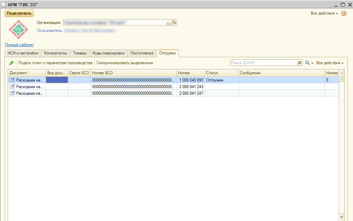Open the search magnifier dropdown in table toolbar
353x221 pixels.
tap(309, 63)
